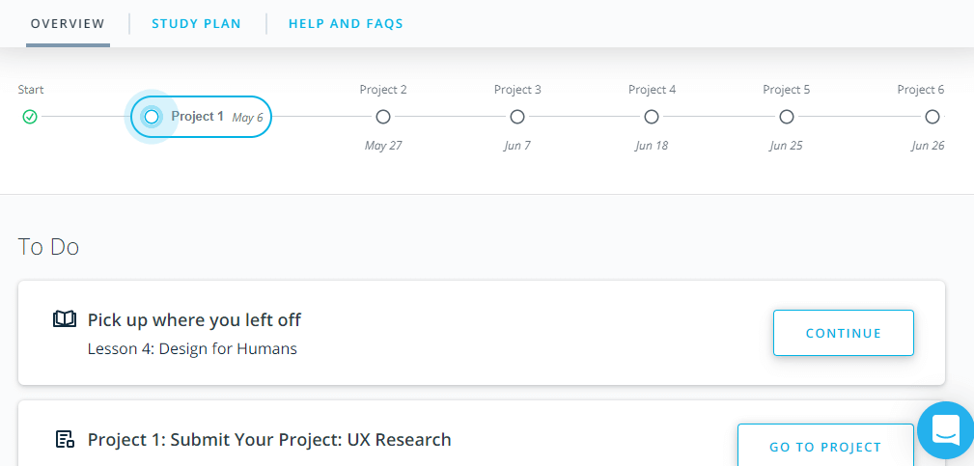Select the Project 4 timeline circle
The height and width of the screenshot is (466, 974).
(652, 117)
